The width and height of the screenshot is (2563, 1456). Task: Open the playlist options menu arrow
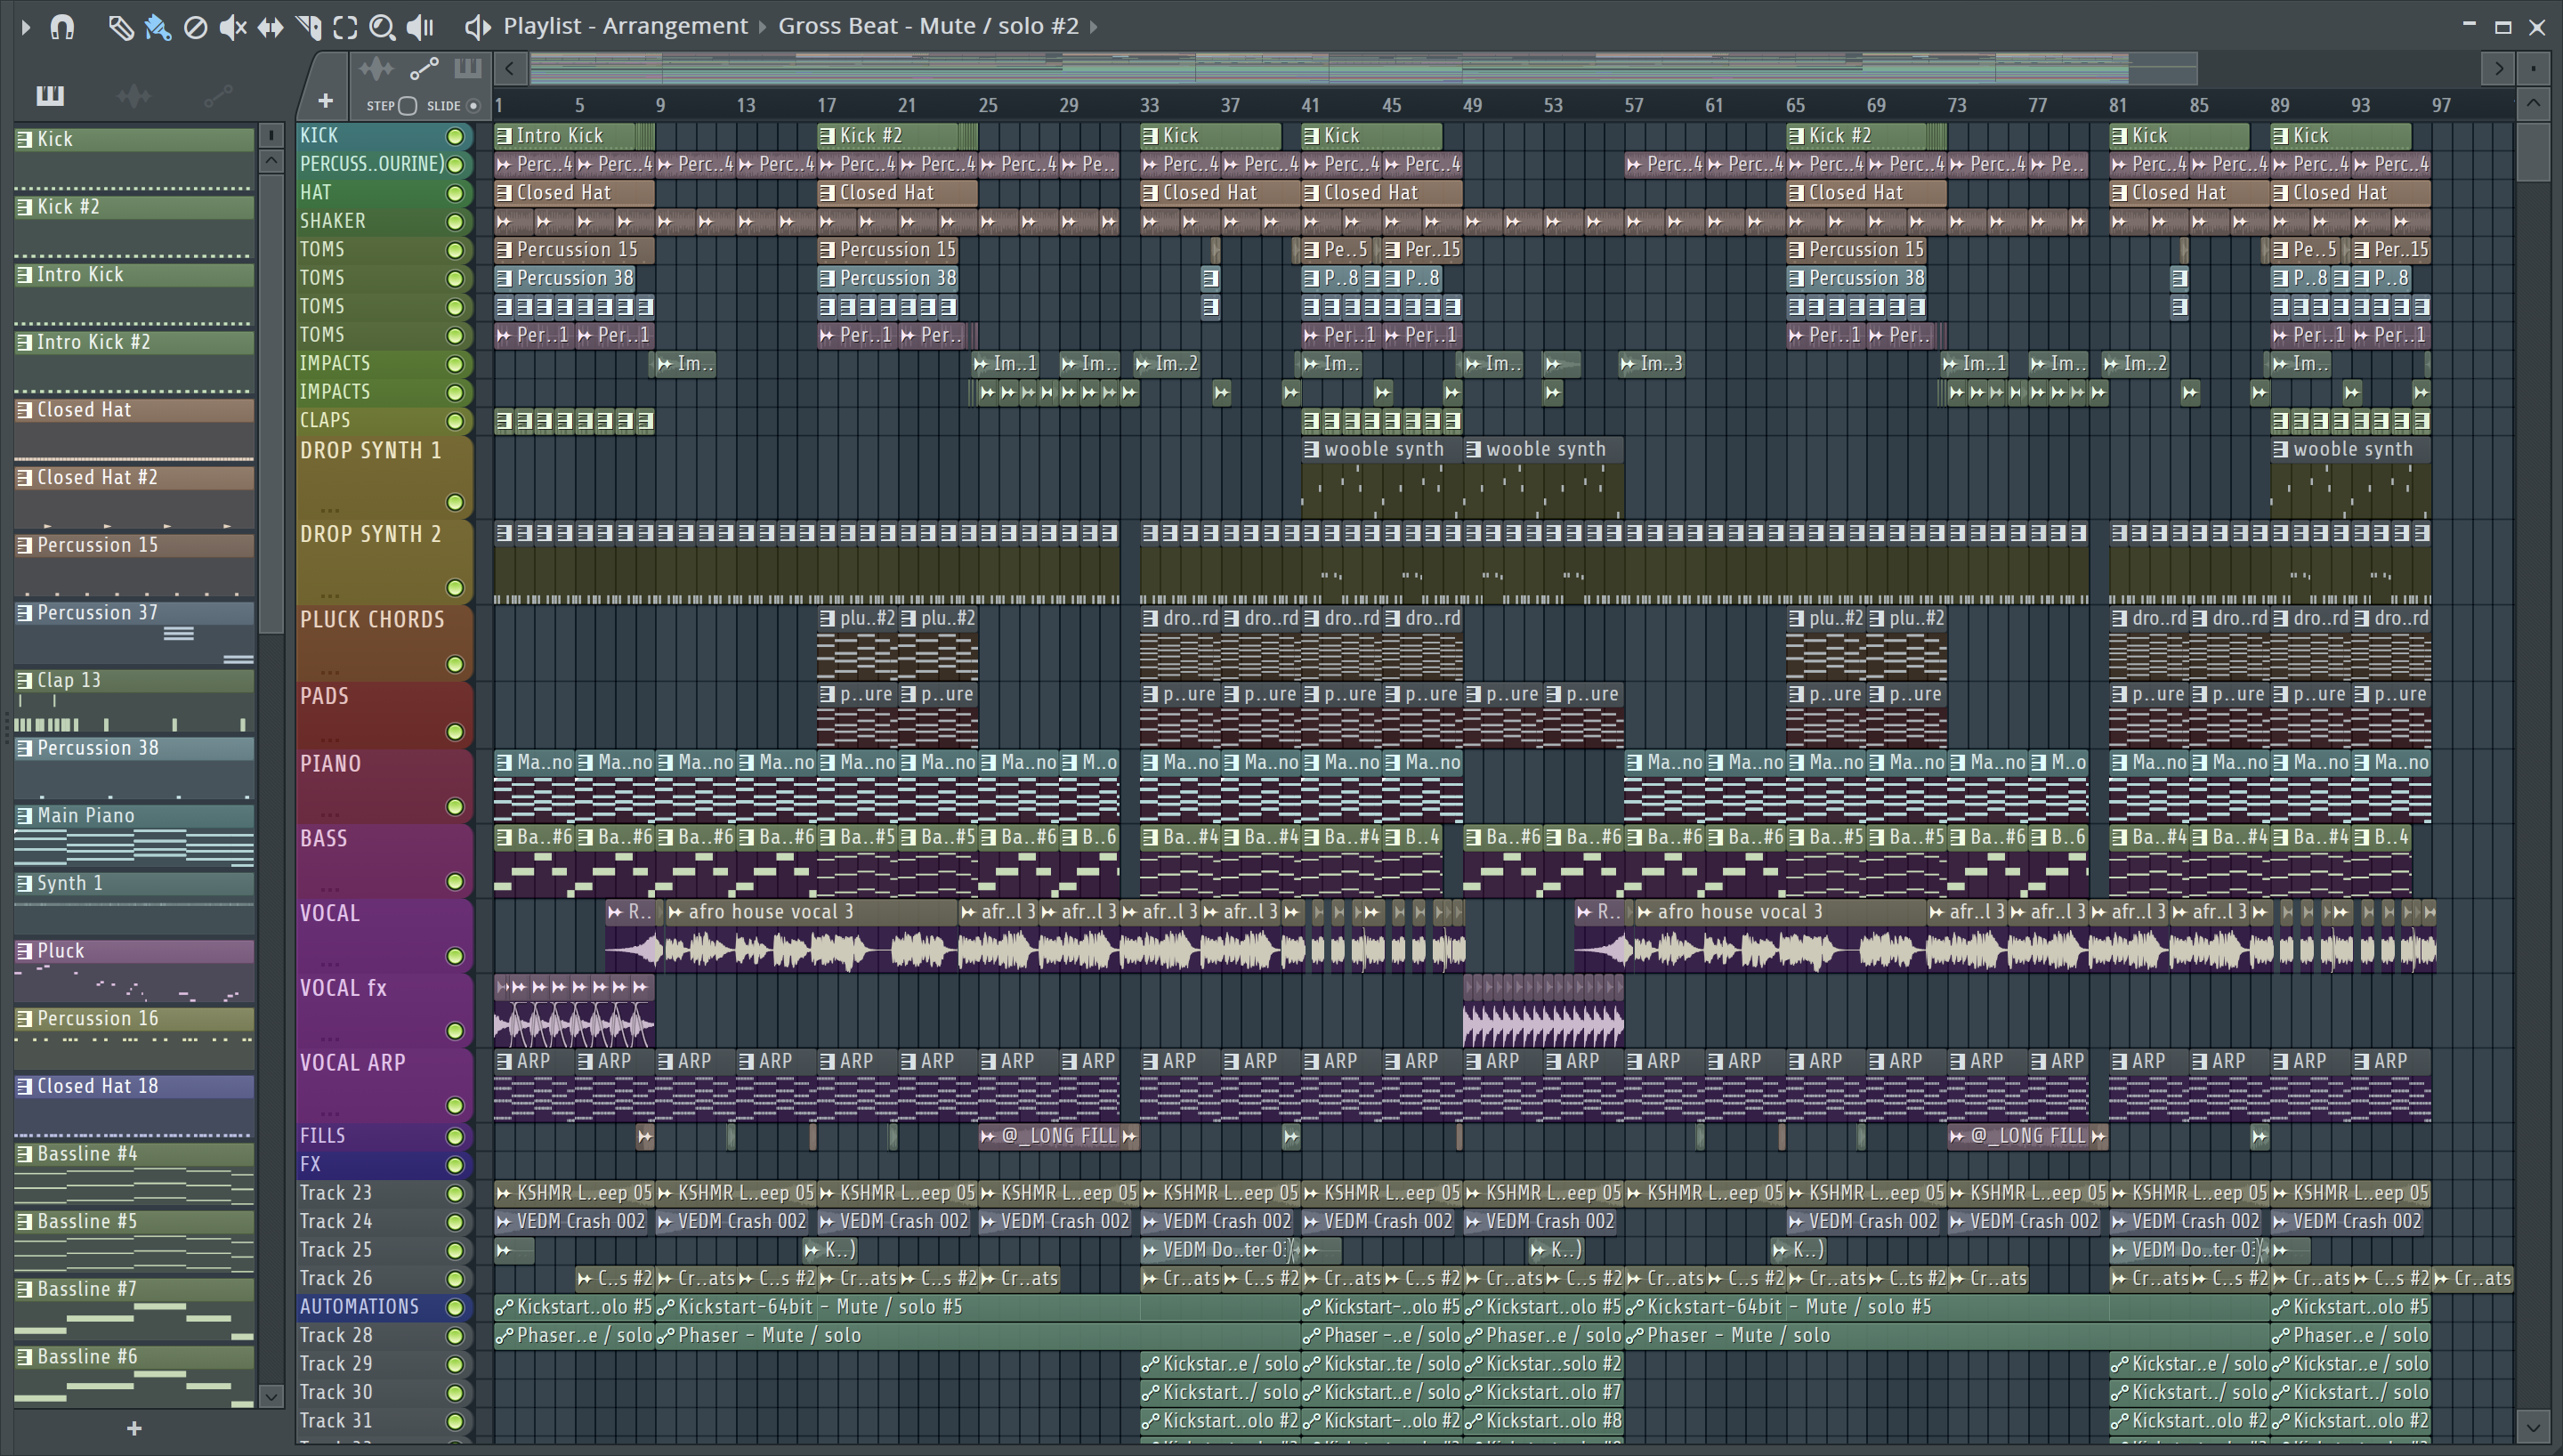click(x=26, y=27)
